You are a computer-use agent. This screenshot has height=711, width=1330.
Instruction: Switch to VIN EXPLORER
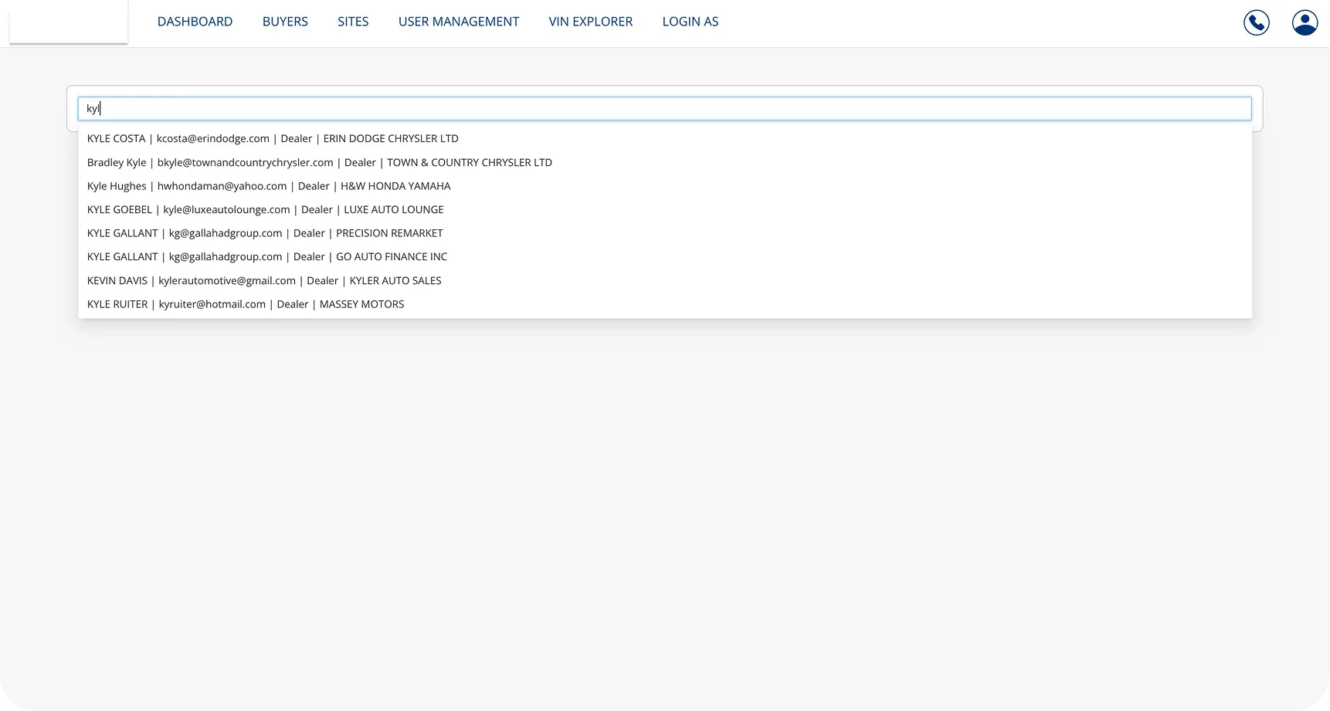tap(590, 22)
